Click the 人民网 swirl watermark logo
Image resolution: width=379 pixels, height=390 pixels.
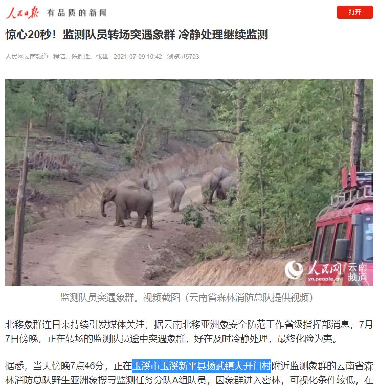point(294,269)
